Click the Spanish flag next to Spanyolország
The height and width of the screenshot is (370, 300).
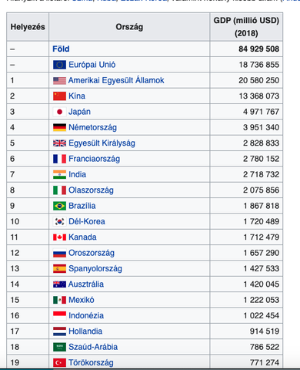click(59, 268)
